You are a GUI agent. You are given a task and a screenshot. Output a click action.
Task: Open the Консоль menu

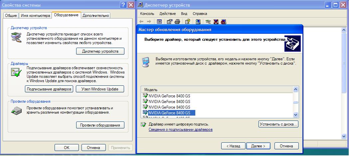(x=147, y=14)
